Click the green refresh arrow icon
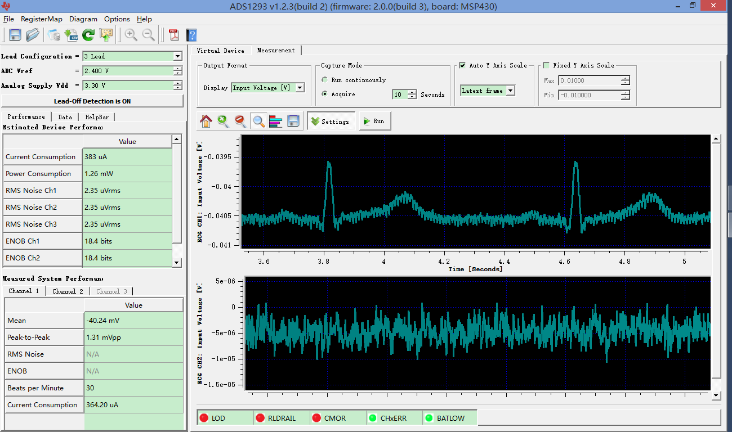 [88, 35]
